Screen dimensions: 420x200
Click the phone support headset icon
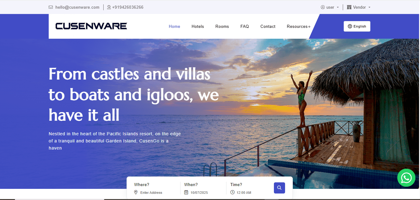point(109,7)
